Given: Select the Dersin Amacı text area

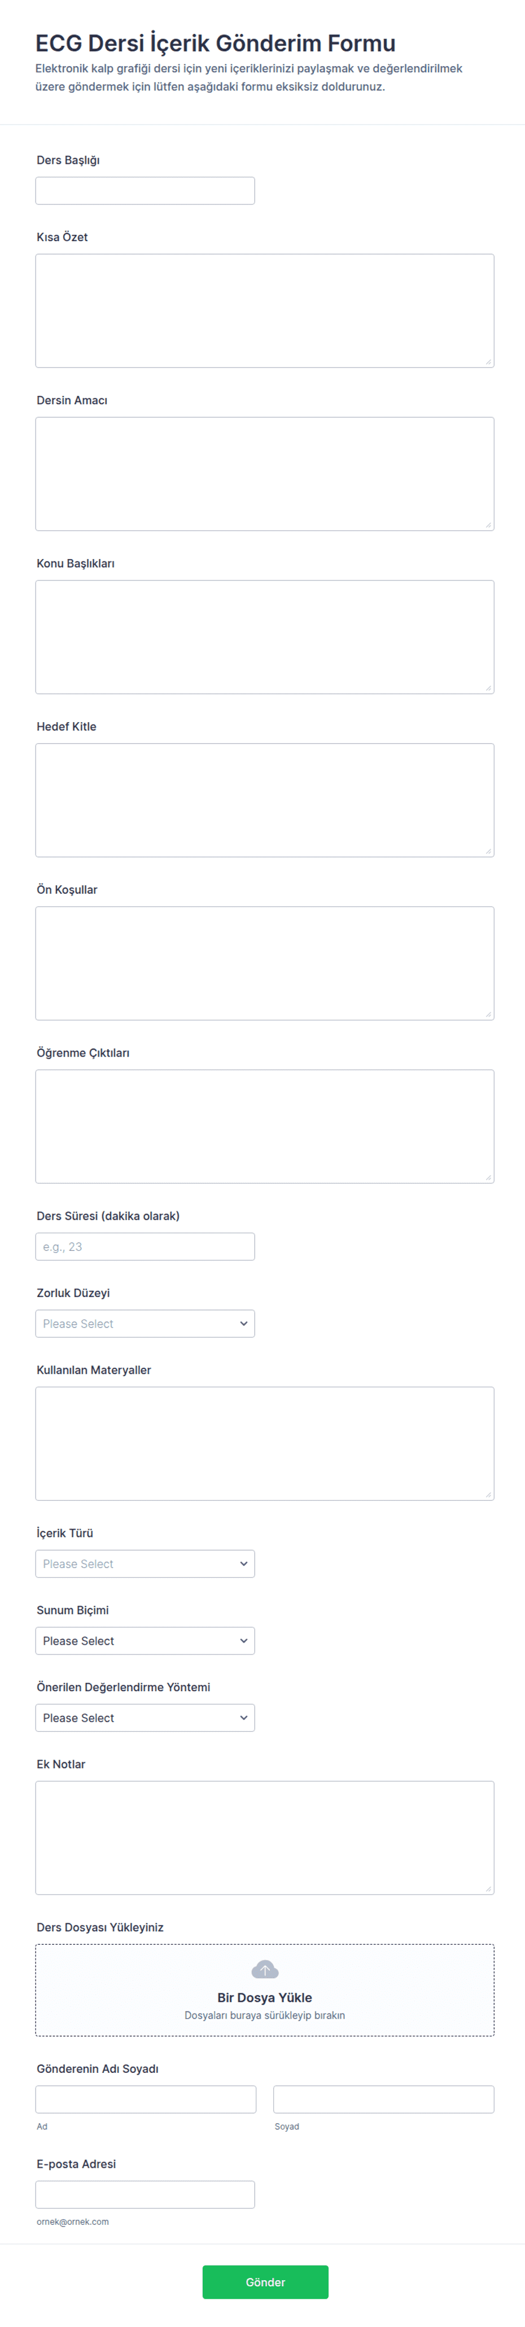Looking at the screenshot, I should pos(265,473).
